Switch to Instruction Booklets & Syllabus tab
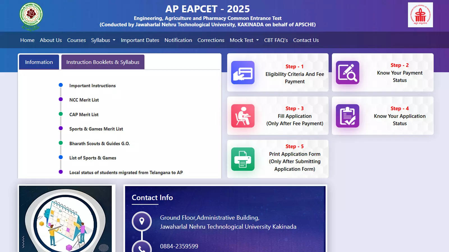The height and width of the screenshot is (252, 449). (103, 62)
